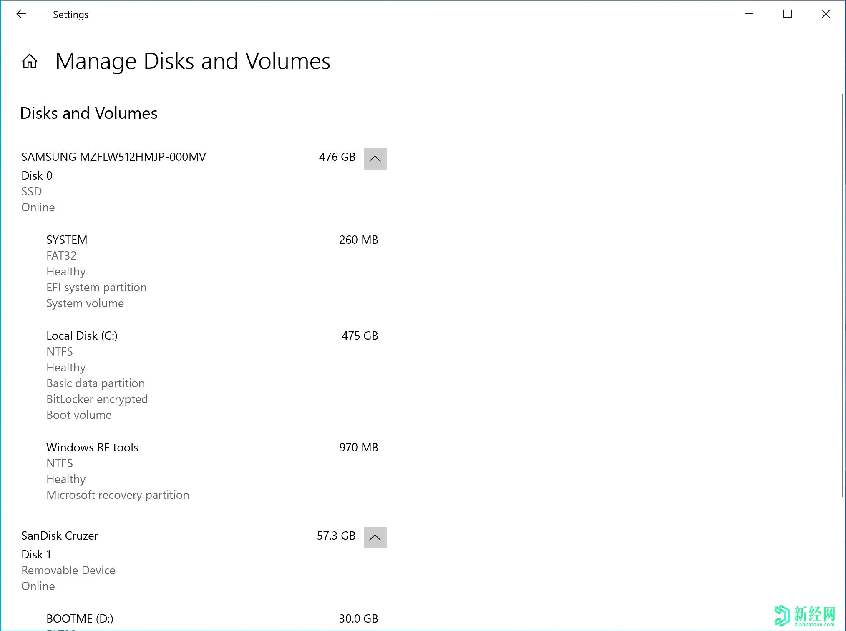
Task: Select the BOOTME (D:) volume
Action: (x=80, y=619)
